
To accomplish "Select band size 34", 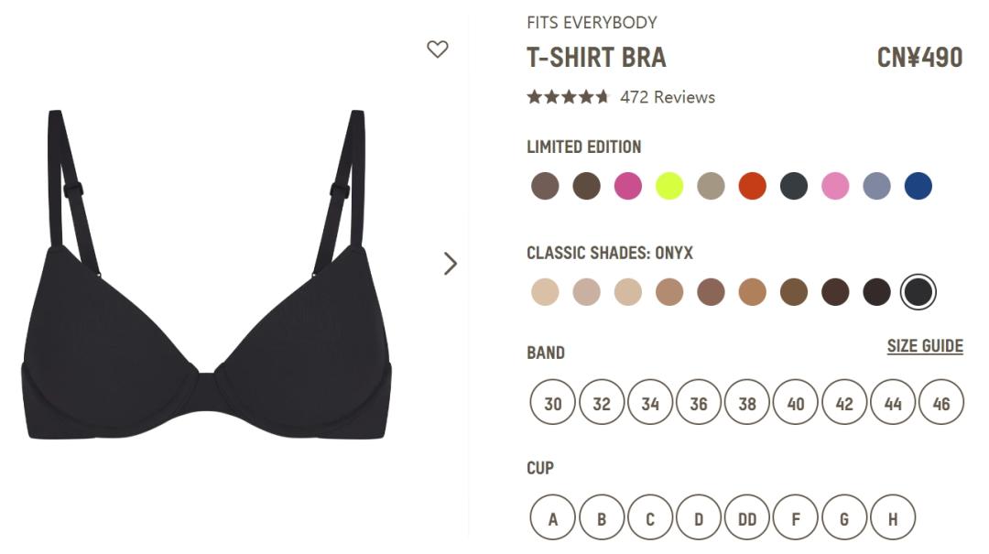I will point(650,402).
